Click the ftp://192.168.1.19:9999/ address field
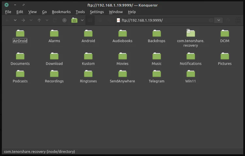 [x=165, y=20]
